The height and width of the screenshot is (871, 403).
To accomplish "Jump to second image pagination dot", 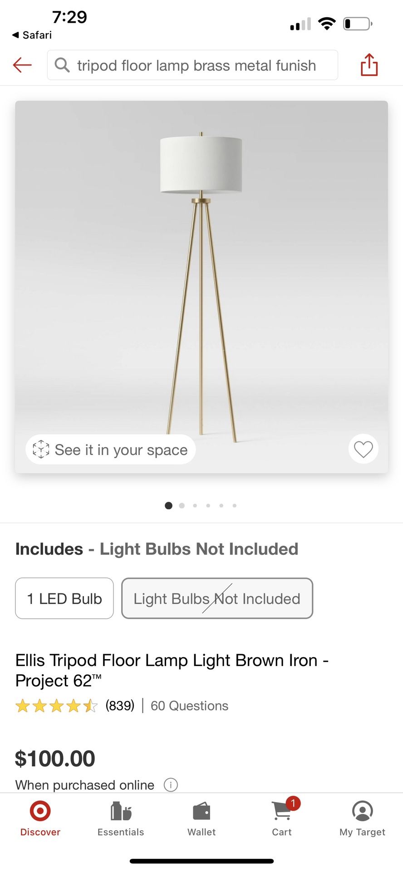I will click(x=182, y=505).
